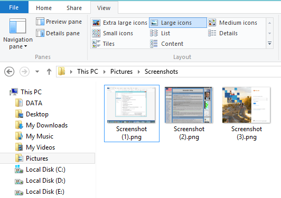Click the Back navigation button
Image resolution: width=281 pixels, height=198 pixels.
click(9, 72)
